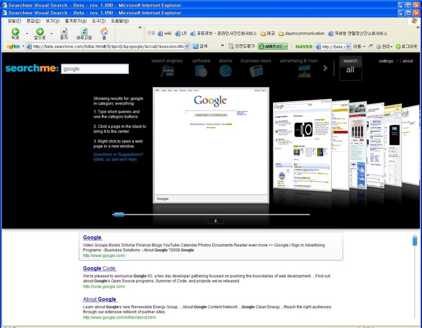Open the forward button history dropdown arrow
The image size is (422, 328).
click(52, 34)
